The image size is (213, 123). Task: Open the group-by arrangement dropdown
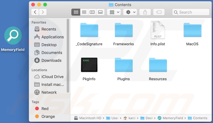point(114,12)
